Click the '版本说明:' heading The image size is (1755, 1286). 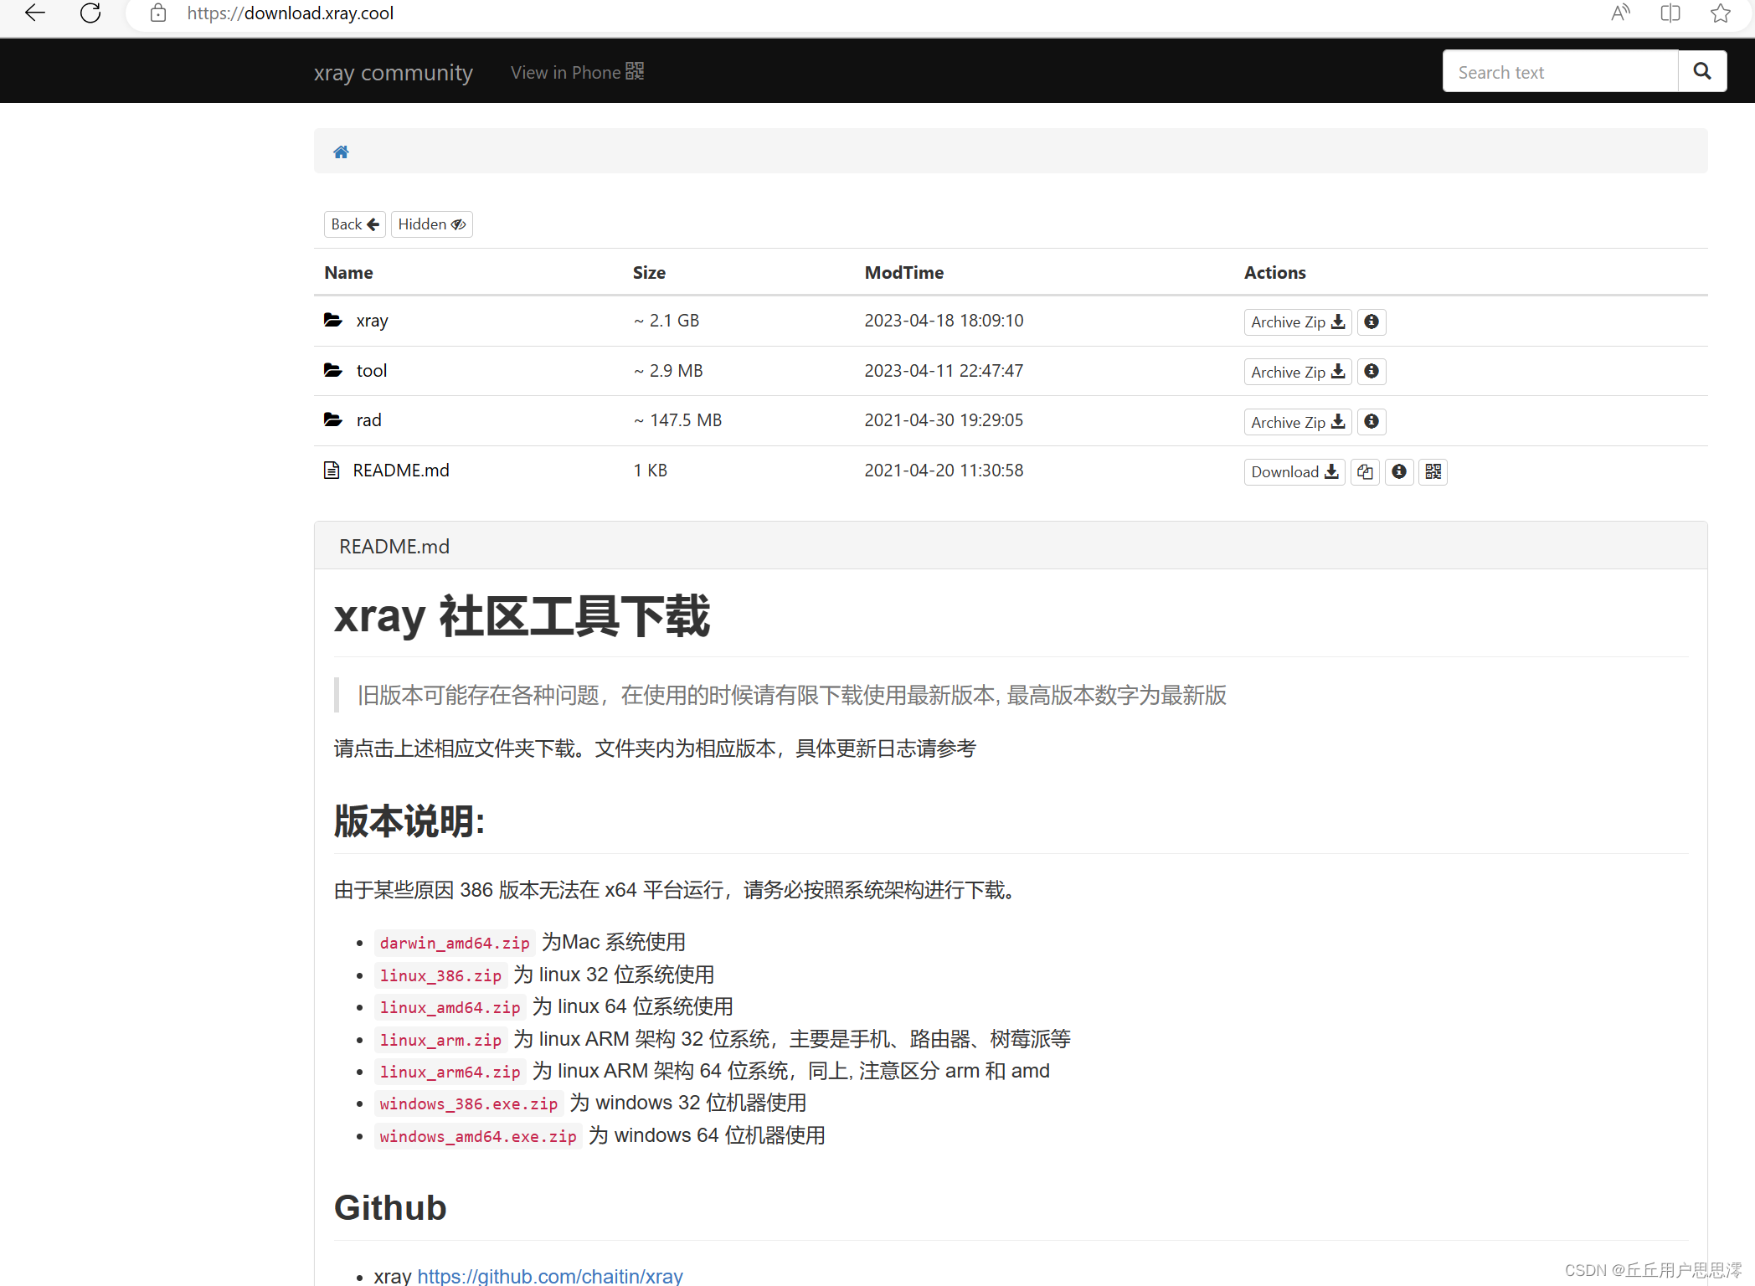(x=409, y=820)
